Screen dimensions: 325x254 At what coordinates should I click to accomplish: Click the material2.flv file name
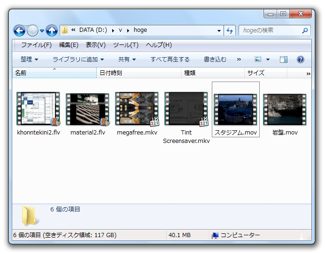tap(88, 132)
